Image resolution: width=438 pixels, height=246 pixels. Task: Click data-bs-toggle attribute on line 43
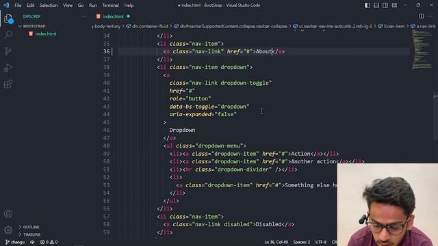coord(192,107)
